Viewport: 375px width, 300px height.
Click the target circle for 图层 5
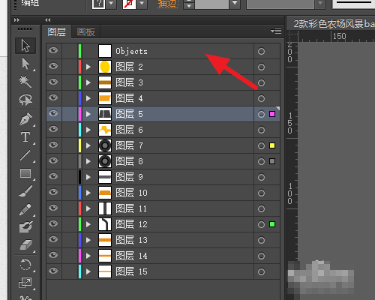261,114
